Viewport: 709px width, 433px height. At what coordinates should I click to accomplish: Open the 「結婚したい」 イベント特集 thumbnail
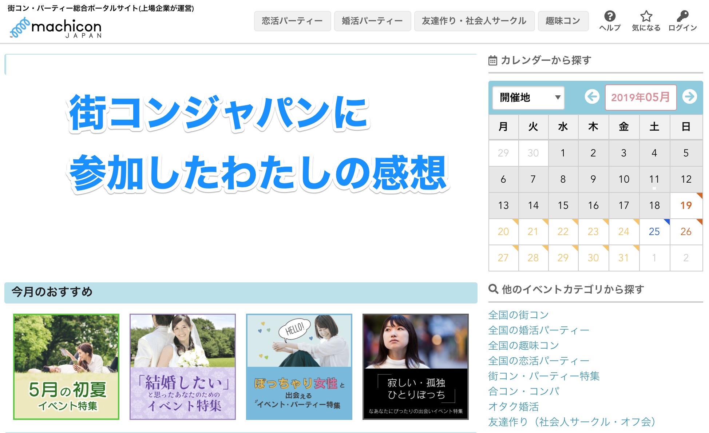point(183,367)
